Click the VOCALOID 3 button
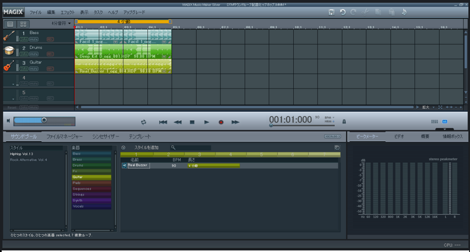 [x=332, y=136]
